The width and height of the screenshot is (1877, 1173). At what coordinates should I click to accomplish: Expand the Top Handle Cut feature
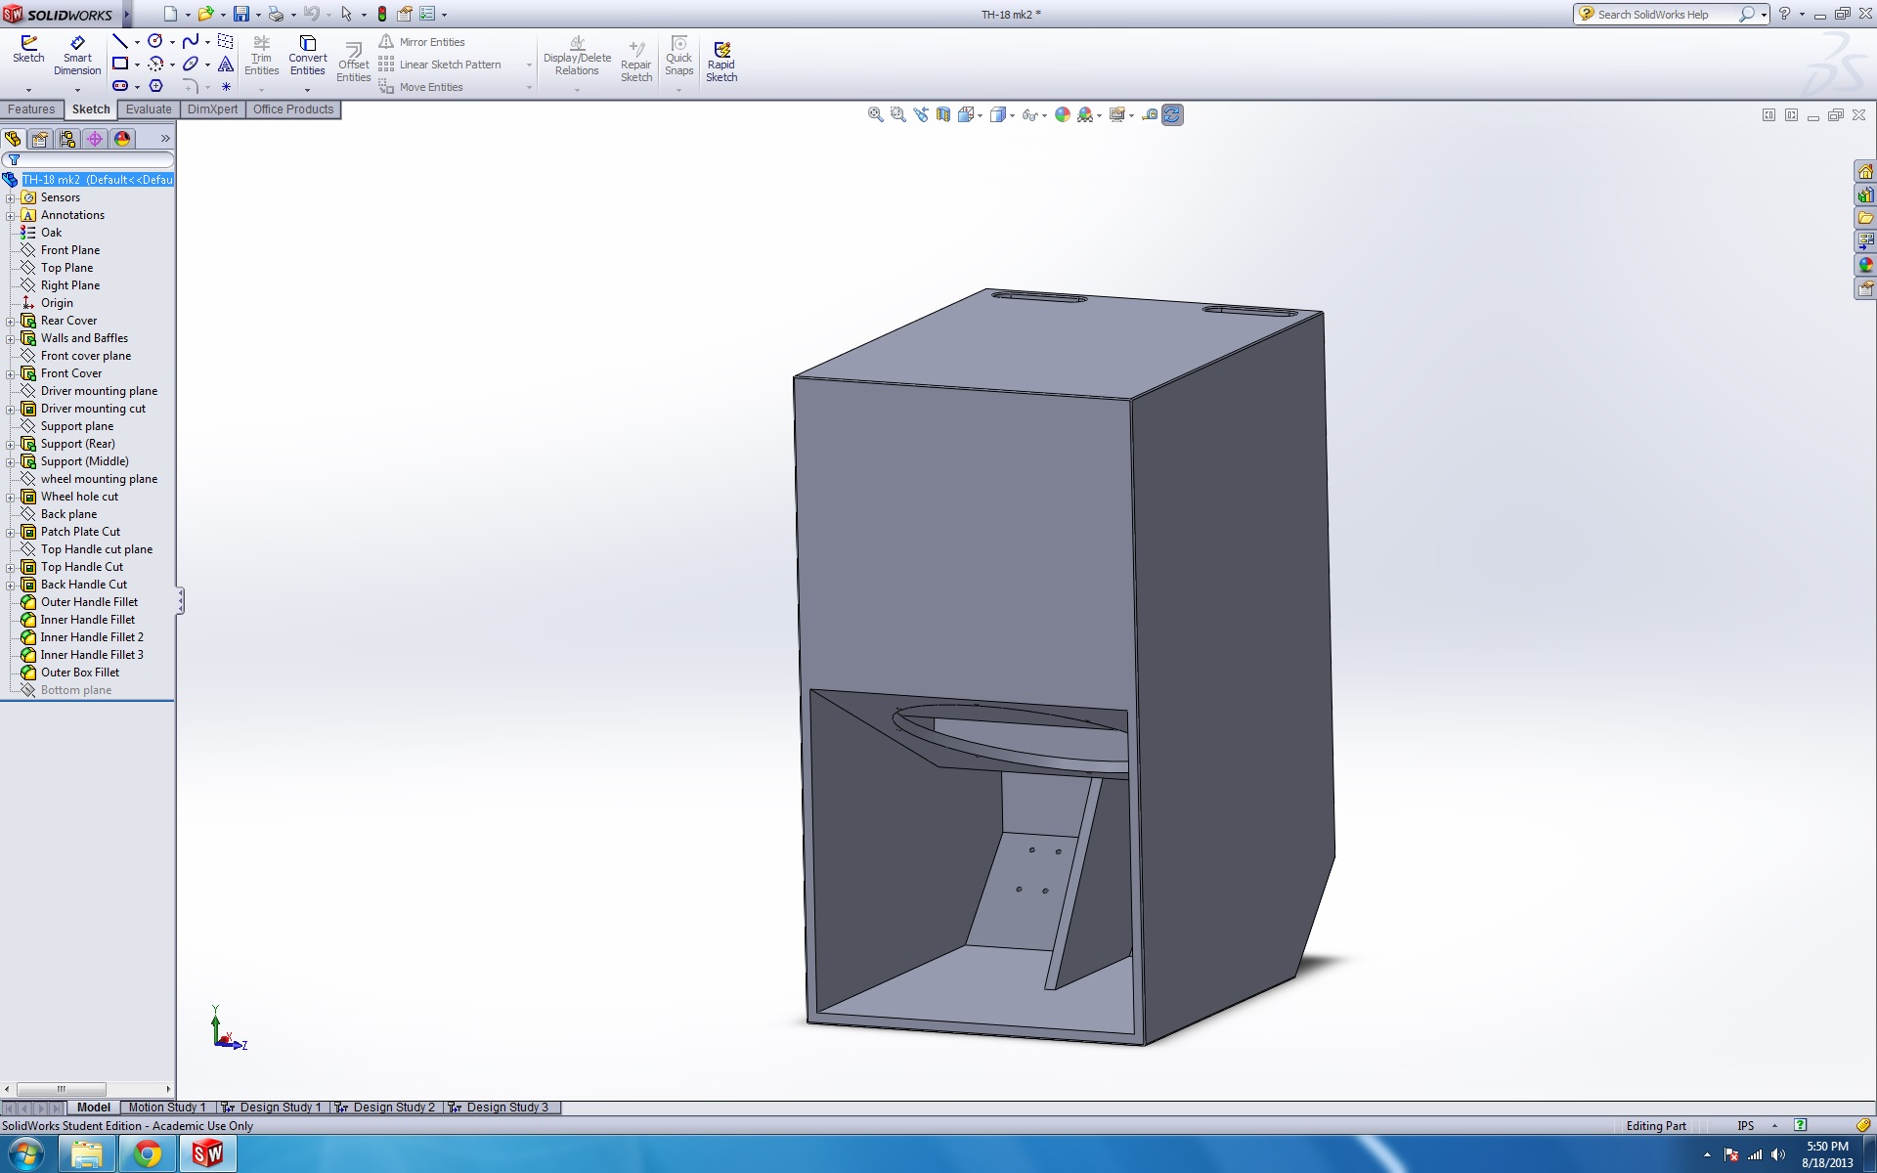pyautogui.click(x=10, y=567)
